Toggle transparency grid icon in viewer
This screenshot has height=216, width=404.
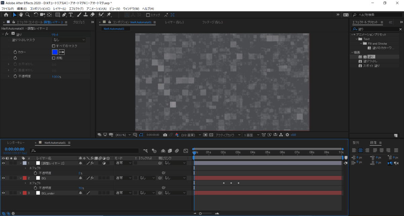211,134
